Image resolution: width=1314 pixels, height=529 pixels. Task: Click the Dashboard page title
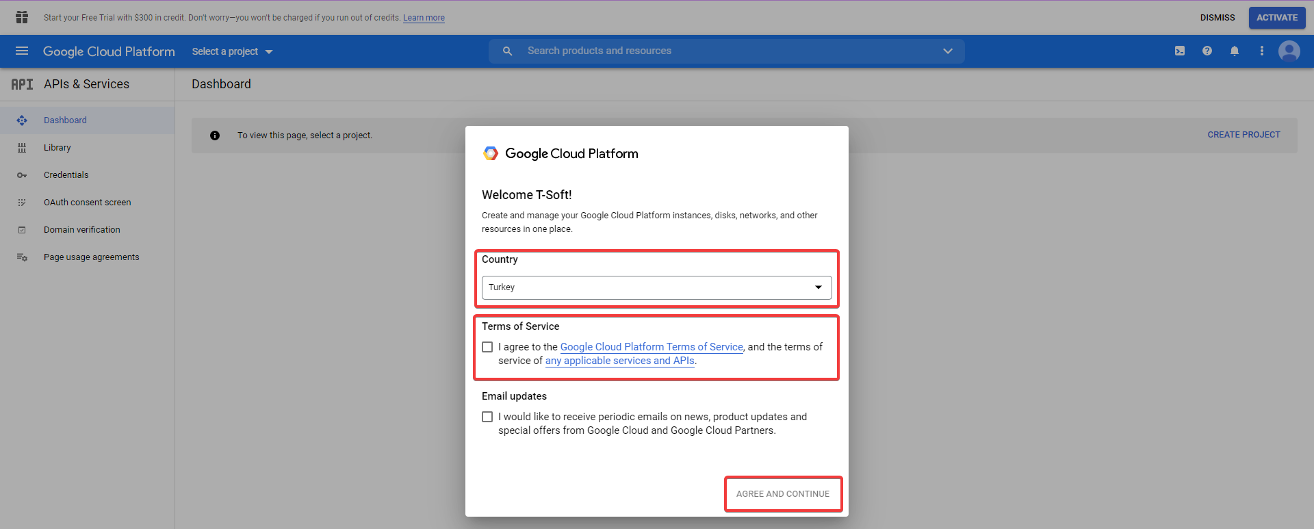tap(221, 84)
